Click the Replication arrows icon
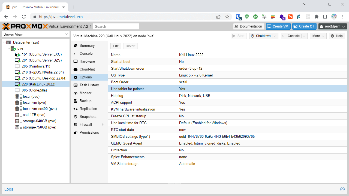Viewport: 349px width, 196px height. pos(76,109)
